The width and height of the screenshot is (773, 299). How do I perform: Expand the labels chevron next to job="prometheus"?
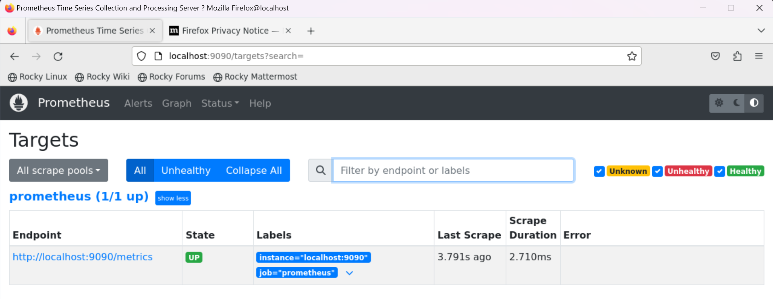[x=349, y=273]
